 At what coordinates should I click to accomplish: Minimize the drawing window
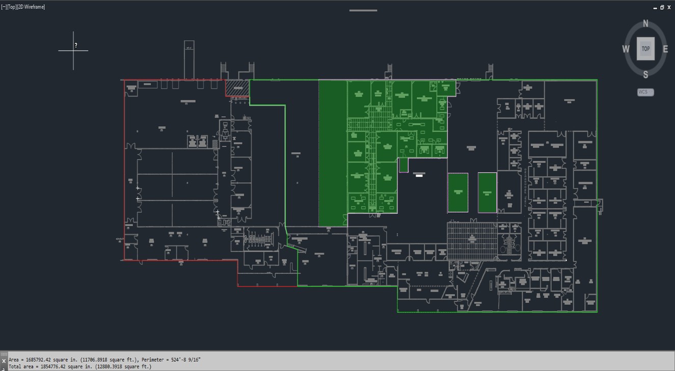(x=655, y=8)
